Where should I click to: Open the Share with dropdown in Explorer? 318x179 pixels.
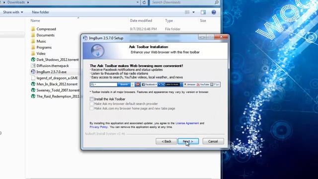click(x=13, y=12)
